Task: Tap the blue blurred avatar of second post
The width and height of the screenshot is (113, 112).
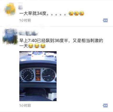Action: pyautogui.click(x=10, y=36)
